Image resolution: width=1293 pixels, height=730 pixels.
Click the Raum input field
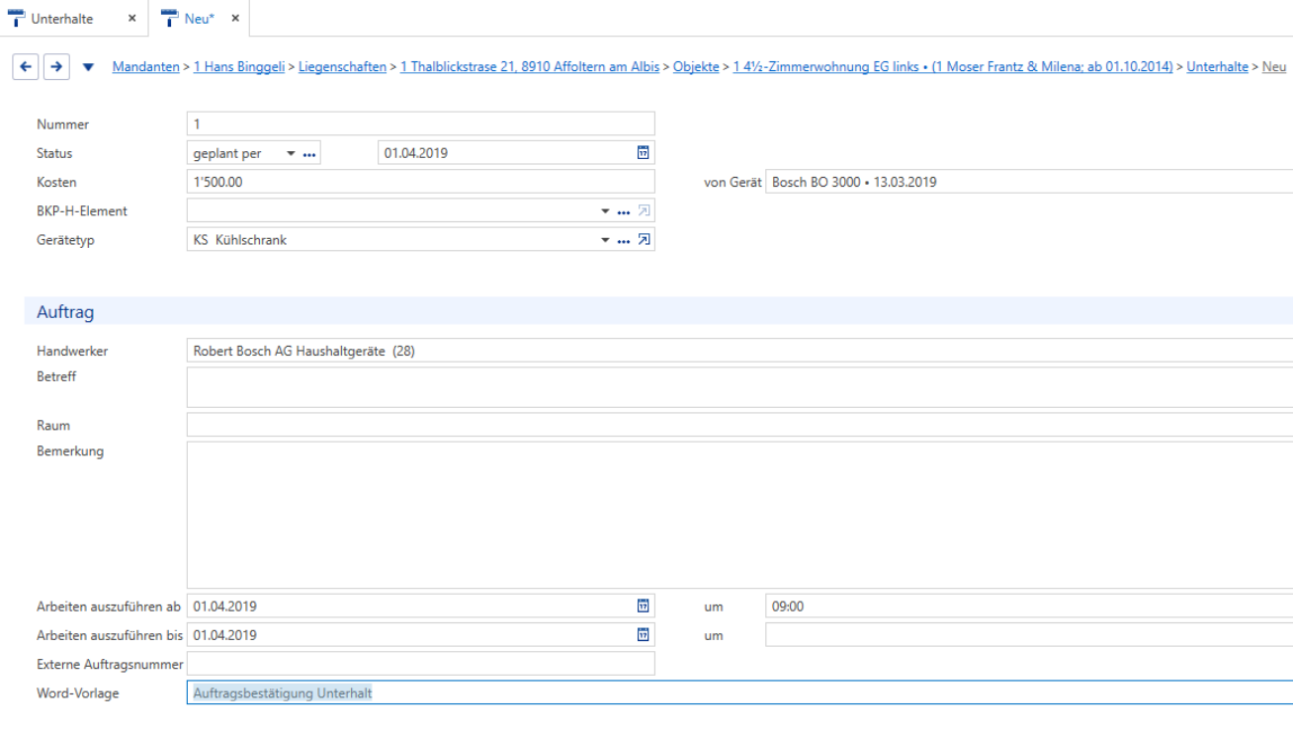tap(739, 425)
